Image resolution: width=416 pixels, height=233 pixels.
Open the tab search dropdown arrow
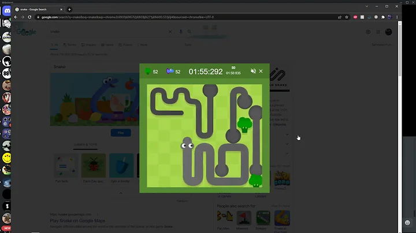[x=367, y=6]
